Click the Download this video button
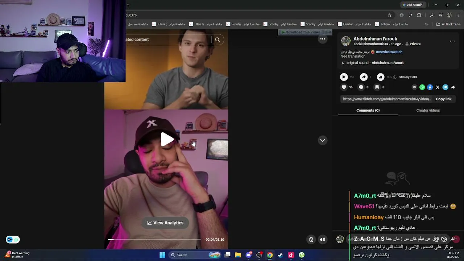The width and height of the screenshot is (464, 261). coord(301,32)
